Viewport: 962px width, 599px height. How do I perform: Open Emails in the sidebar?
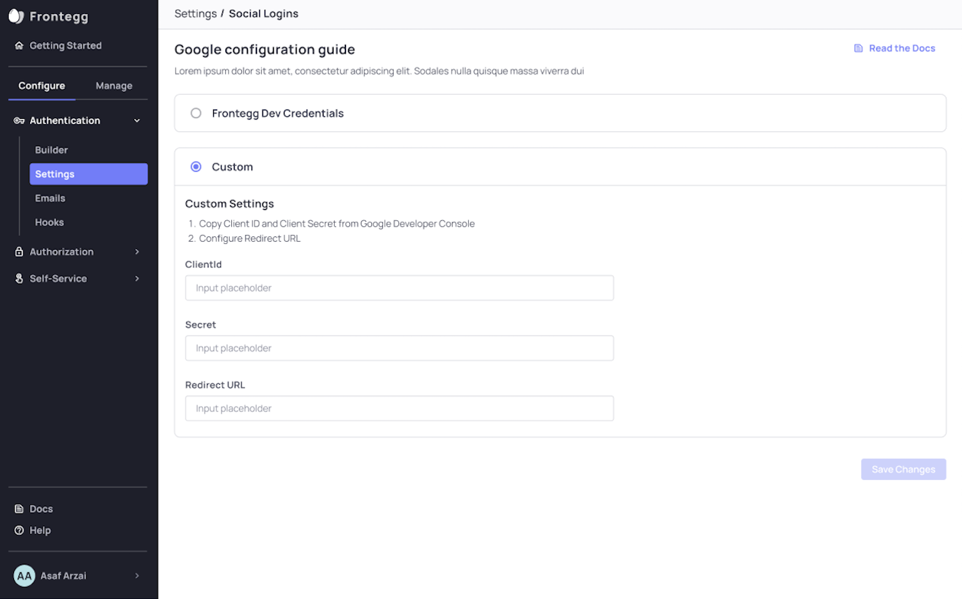(x=50, y=198)
